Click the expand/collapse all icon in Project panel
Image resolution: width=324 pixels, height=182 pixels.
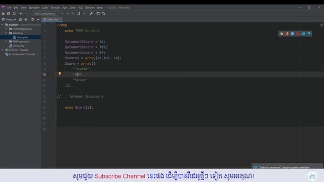point(26,19)
